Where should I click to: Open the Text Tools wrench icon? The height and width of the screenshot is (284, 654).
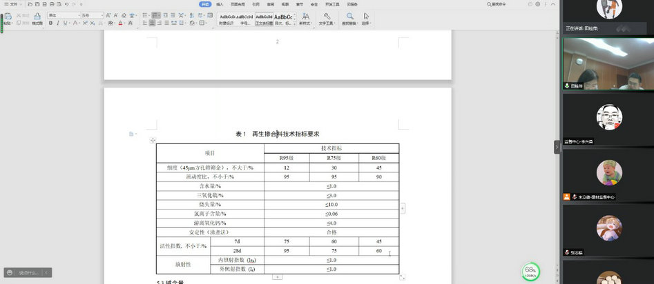click(x=327, y=16)
